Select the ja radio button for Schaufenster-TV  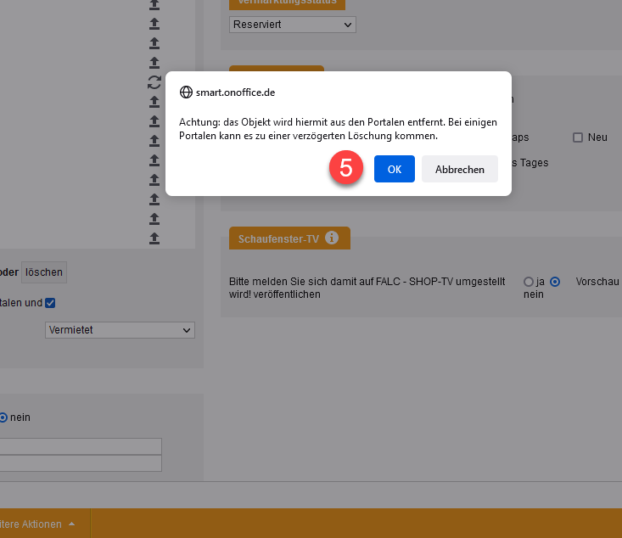point(529,281)
